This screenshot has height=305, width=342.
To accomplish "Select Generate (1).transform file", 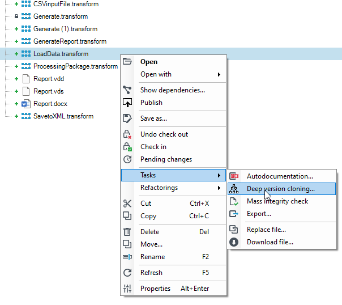I will click(x=66, y=29).
